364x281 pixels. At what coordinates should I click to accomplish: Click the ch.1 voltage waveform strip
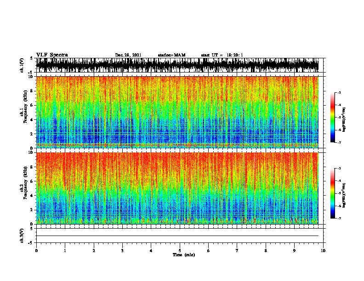click(x=177, y=65)
